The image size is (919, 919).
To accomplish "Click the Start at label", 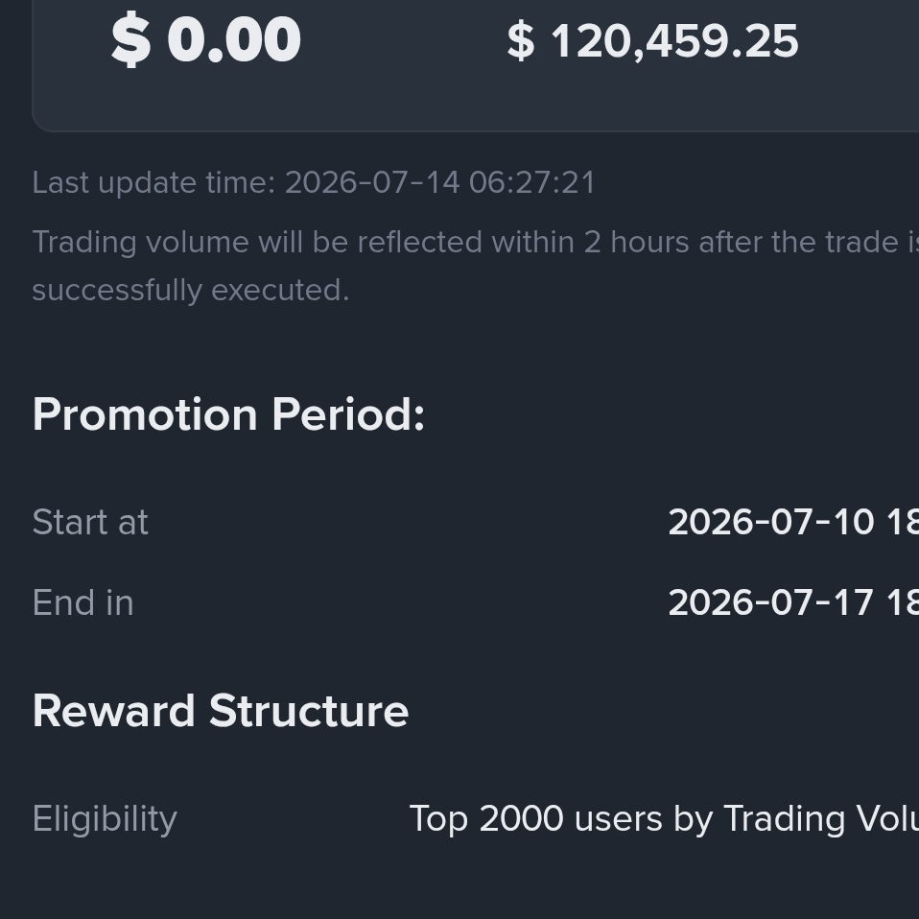I will pos(90,522).
